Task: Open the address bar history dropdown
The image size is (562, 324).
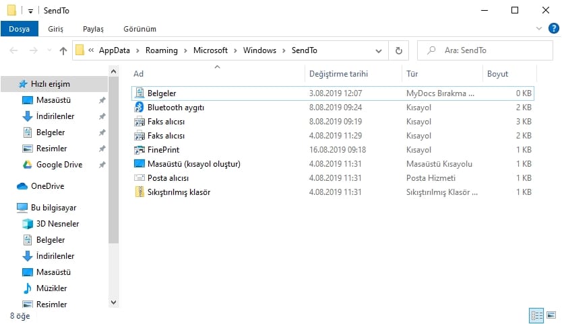Action: click(379, 51)
